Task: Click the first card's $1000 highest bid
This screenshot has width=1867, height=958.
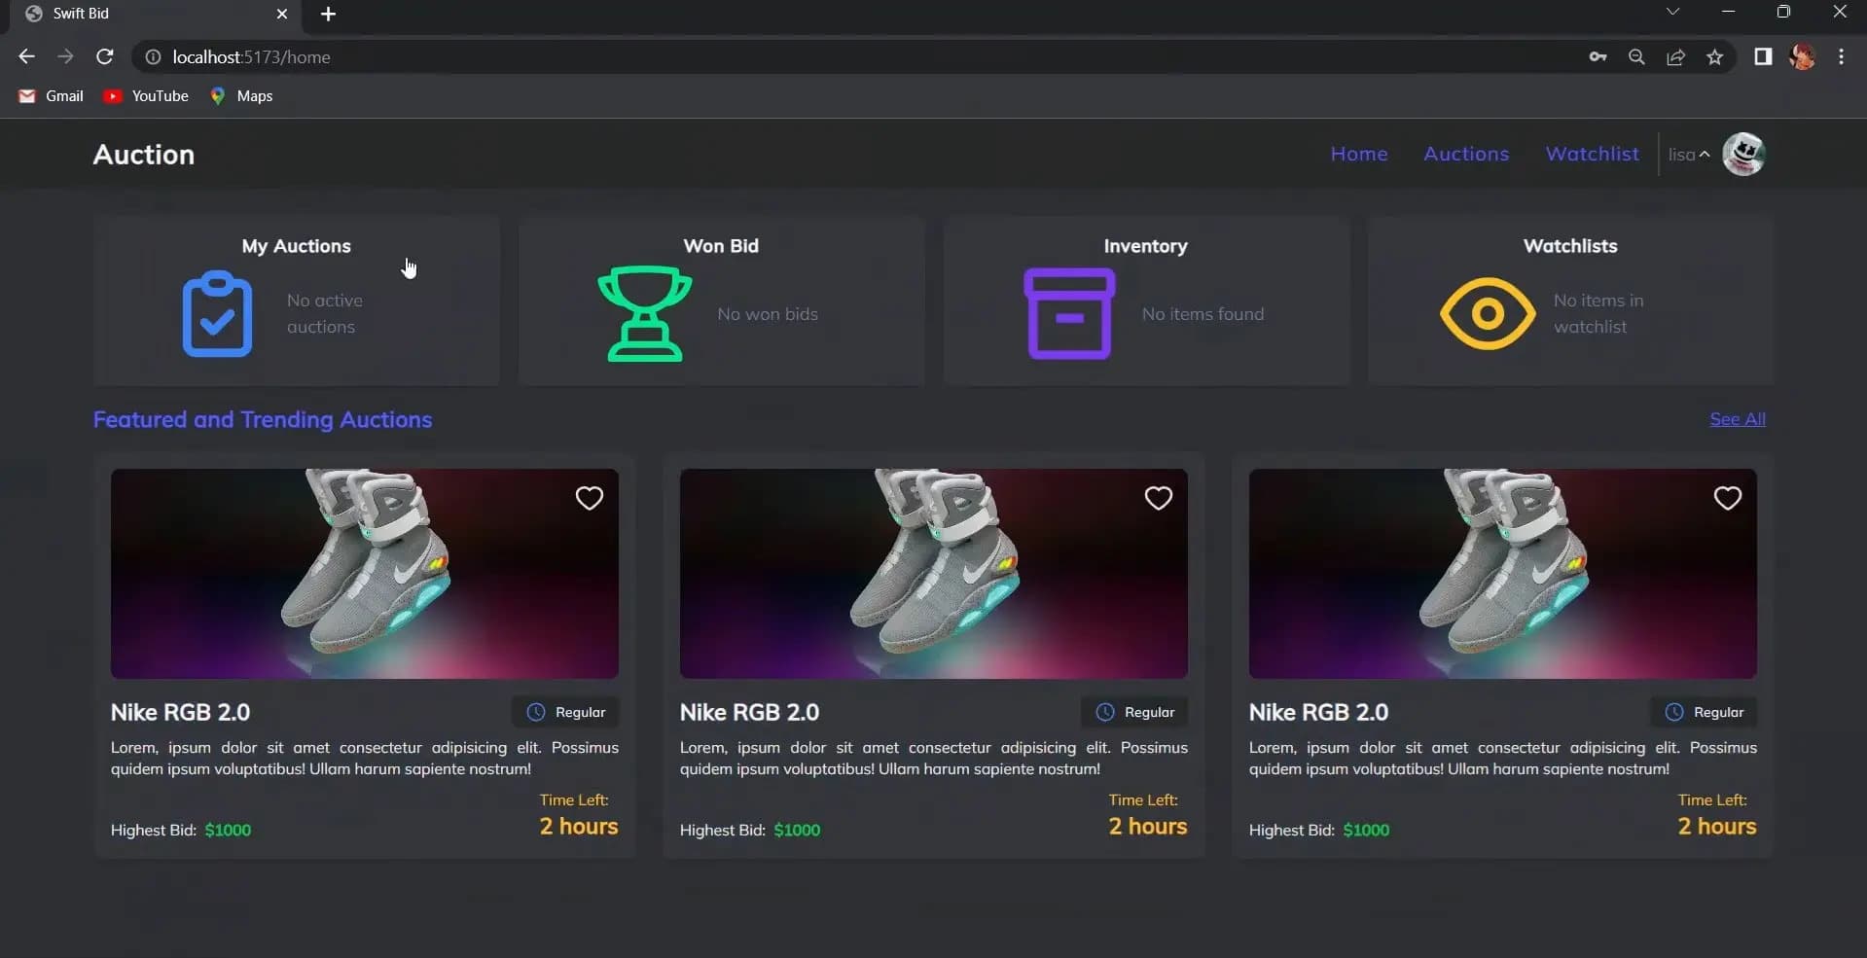Action: click(x=228, y=830)
